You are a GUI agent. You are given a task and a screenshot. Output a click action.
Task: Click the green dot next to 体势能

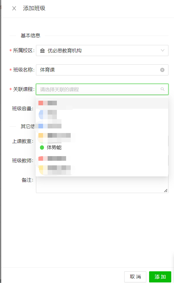[42, 148]
